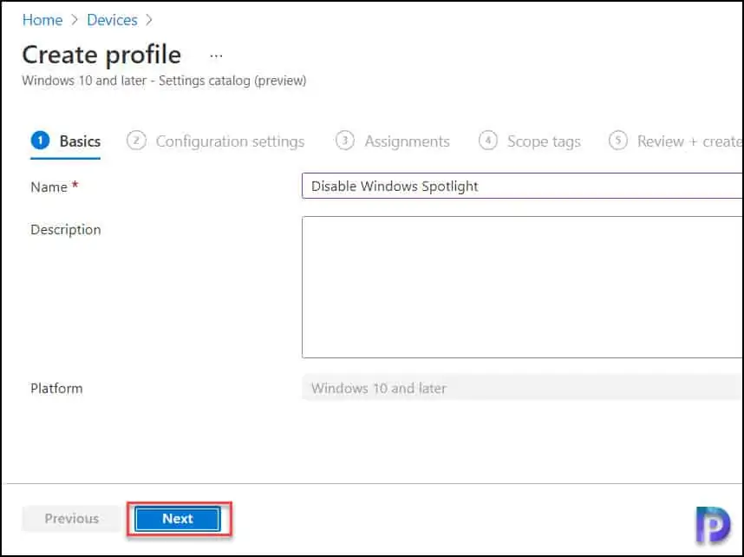The height and width of the screenshot is (557, 744).
Task: Click the Name field label
Action: click(x=49, y=187)
